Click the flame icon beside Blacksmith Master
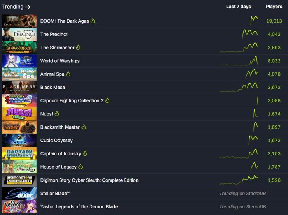288x215 pixels. (x=84, y=127)
